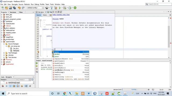Click the Windows Start button

(x=3, y=94)
